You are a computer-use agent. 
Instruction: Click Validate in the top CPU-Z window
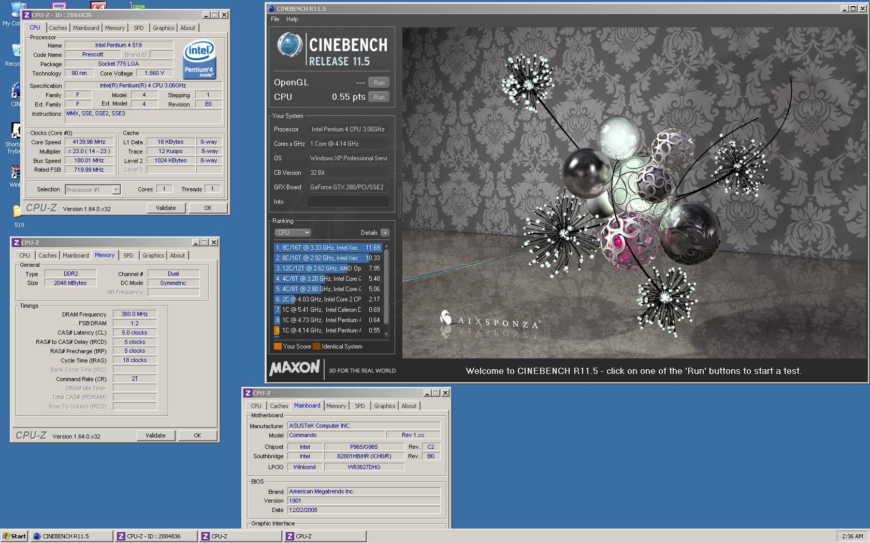[166, 208]
